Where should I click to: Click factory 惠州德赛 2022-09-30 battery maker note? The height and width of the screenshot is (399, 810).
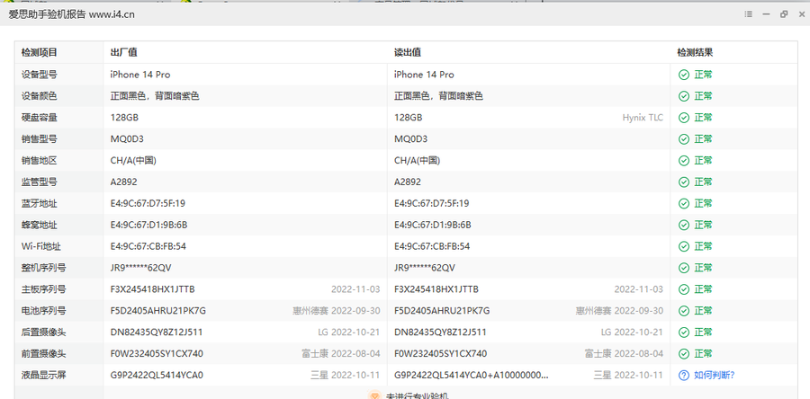[337, 311]
